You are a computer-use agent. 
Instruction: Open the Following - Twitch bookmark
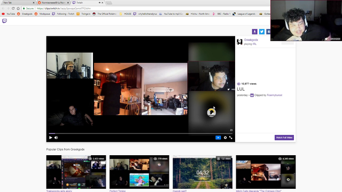63,14
